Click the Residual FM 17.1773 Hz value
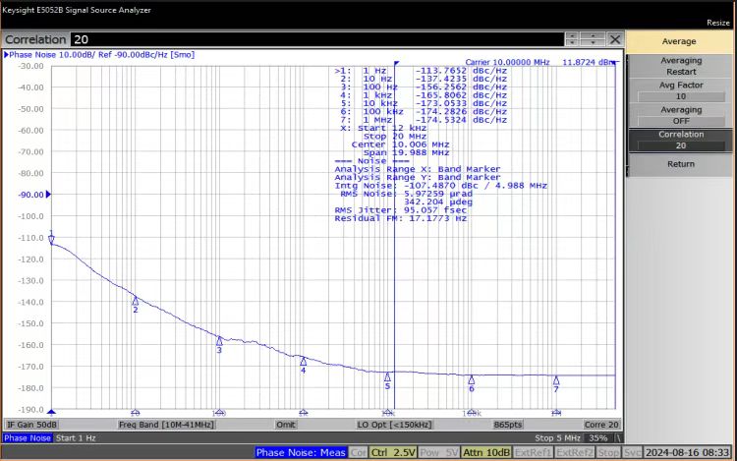The image size is (737, 461). pos(438,218)
